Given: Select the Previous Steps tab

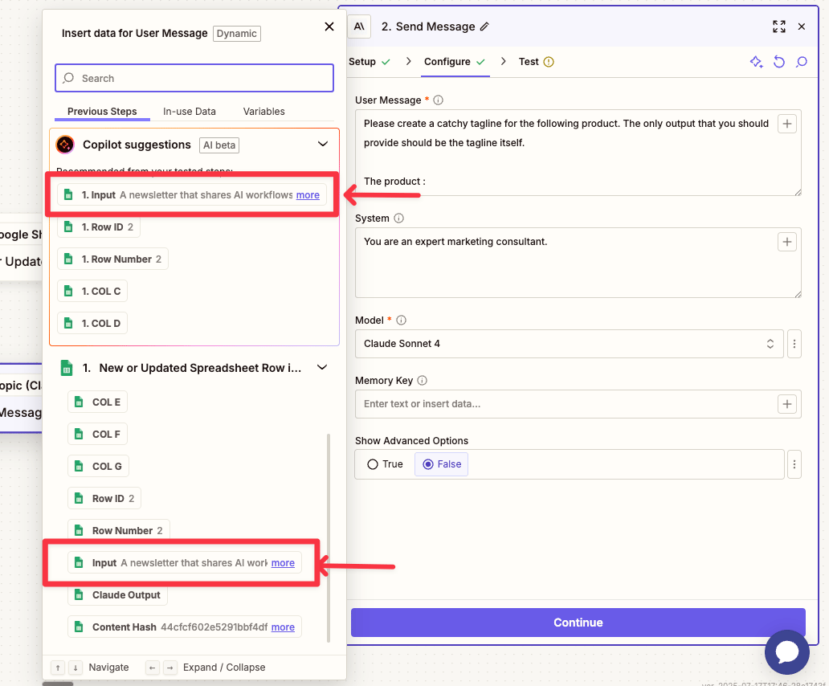Looking at the screenshot, I should pyautogui.click(x=102, y=112).
